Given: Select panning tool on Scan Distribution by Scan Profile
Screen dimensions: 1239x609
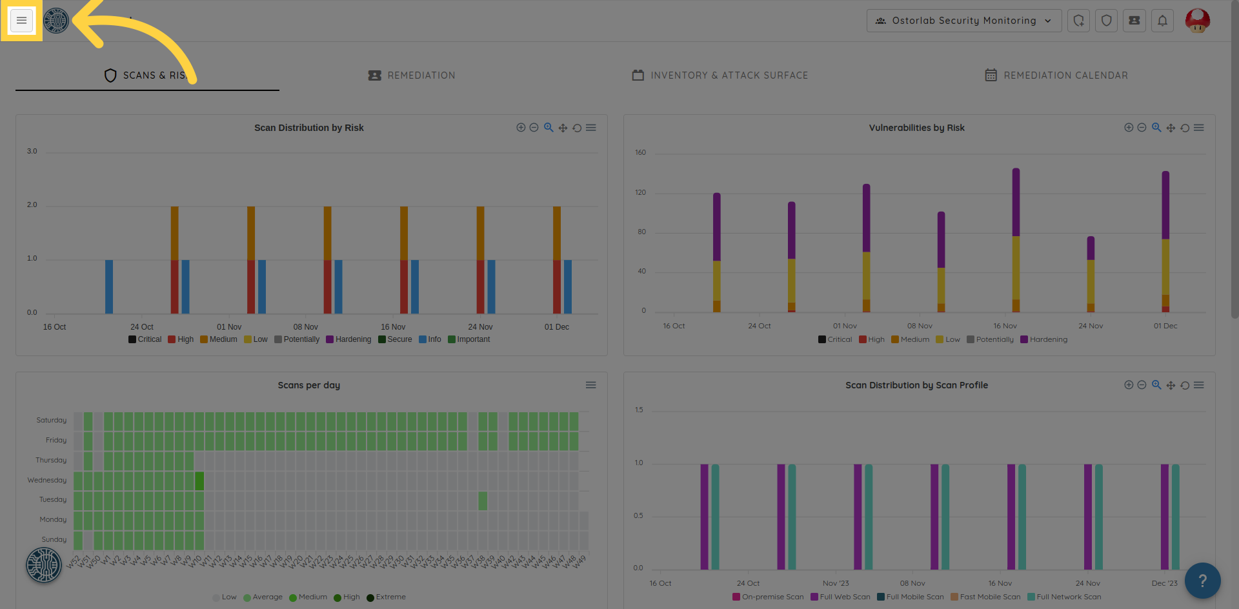Looking at the screenshot, I should pos(1171,385).
